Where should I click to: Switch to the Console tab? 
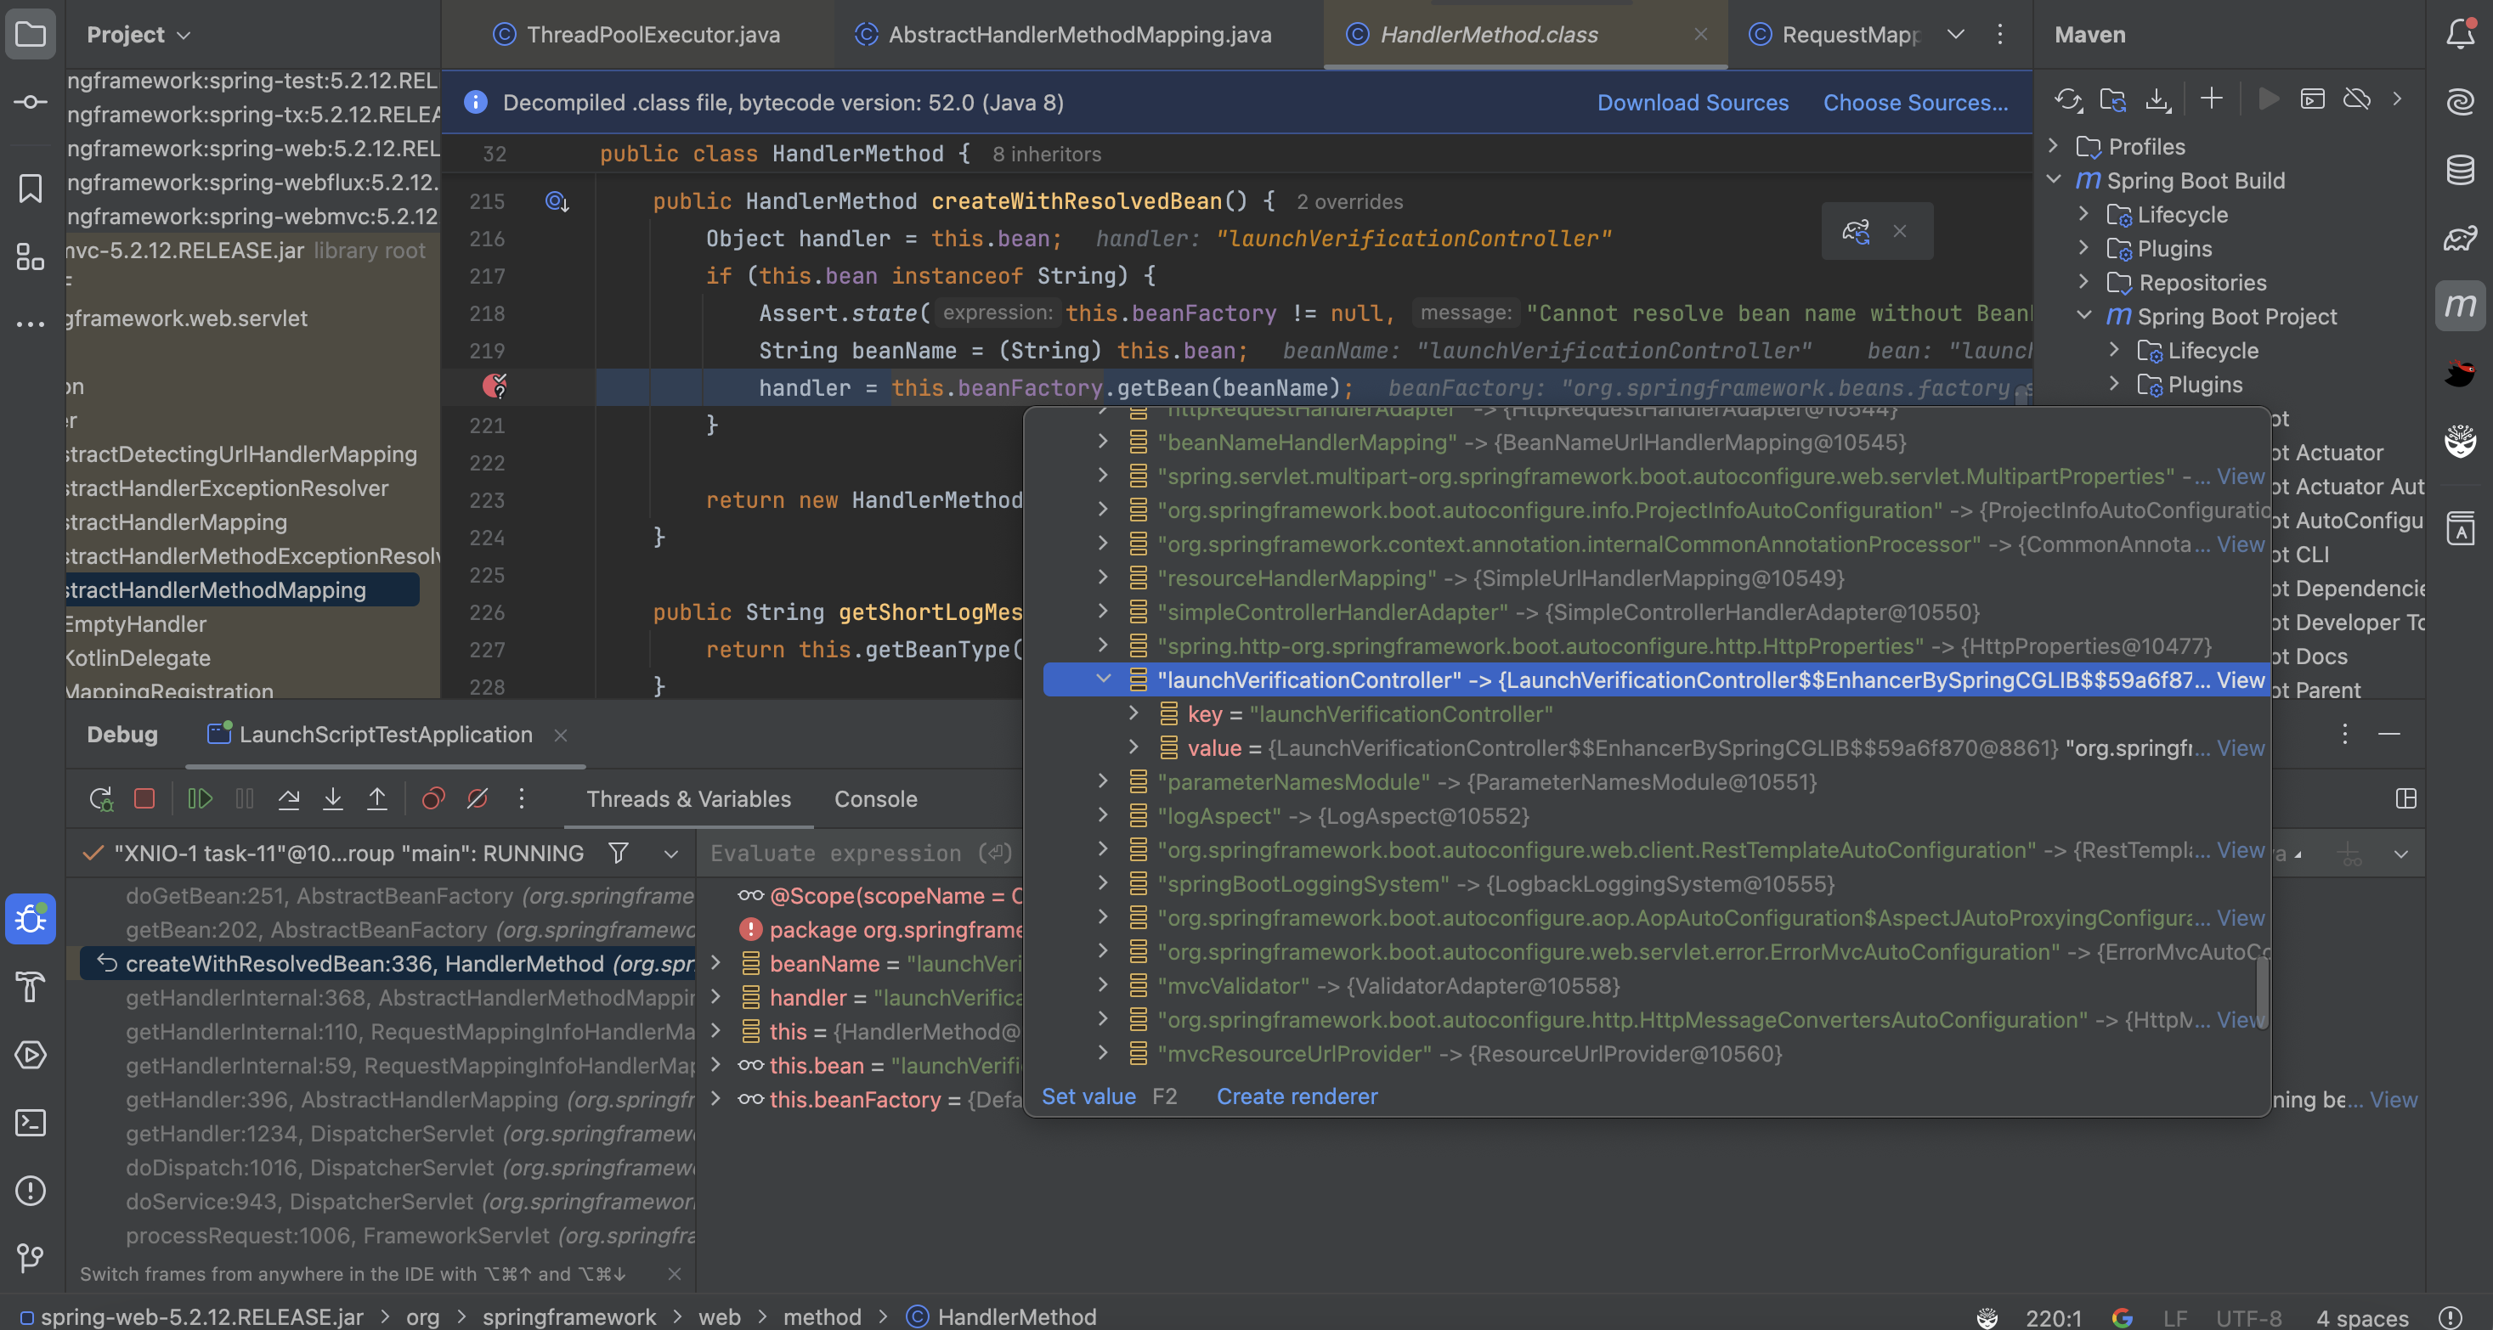pos(875,799)
